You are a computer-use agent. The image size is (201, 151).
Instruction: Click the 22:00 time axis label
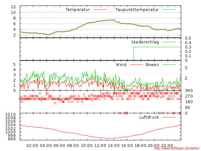click(167, 146)
